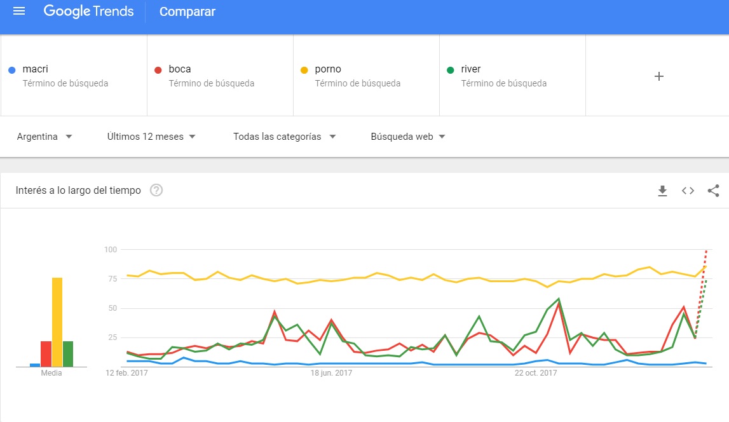Open the embed code icon
Viewport: 729px width, 422px height.
pos(688,191)
